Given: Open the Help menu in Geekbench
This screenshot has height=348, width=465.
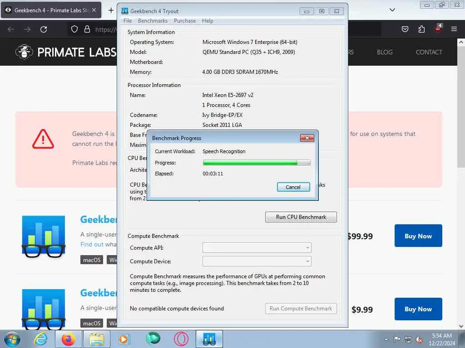Looking at the screenshot, I should point(208,21).
